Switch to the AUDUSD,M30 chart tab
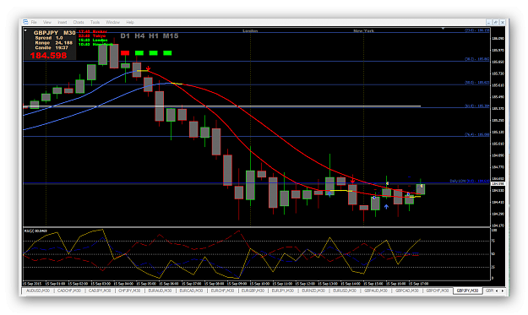 click(38, 291)
